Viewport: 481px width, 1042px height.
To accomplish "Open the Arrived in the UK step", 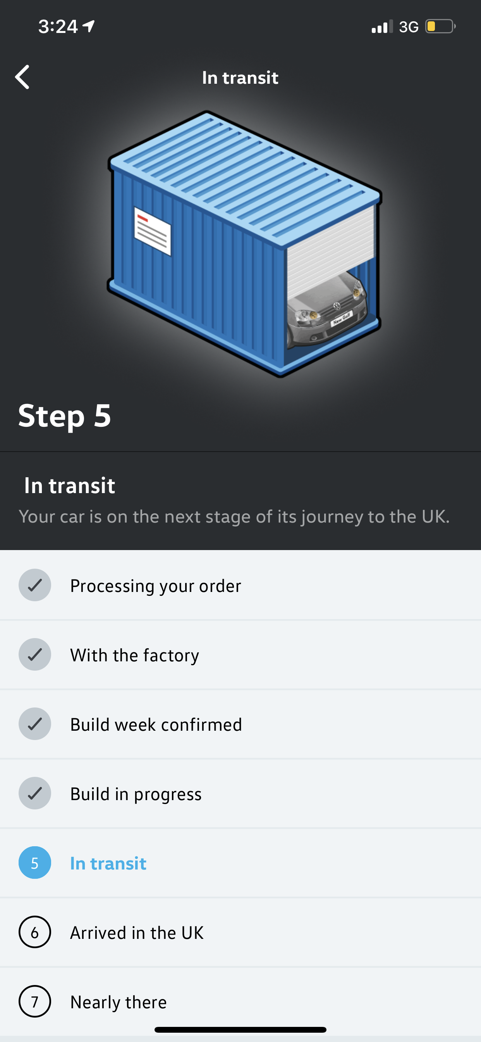I will (x=240, y=932).
